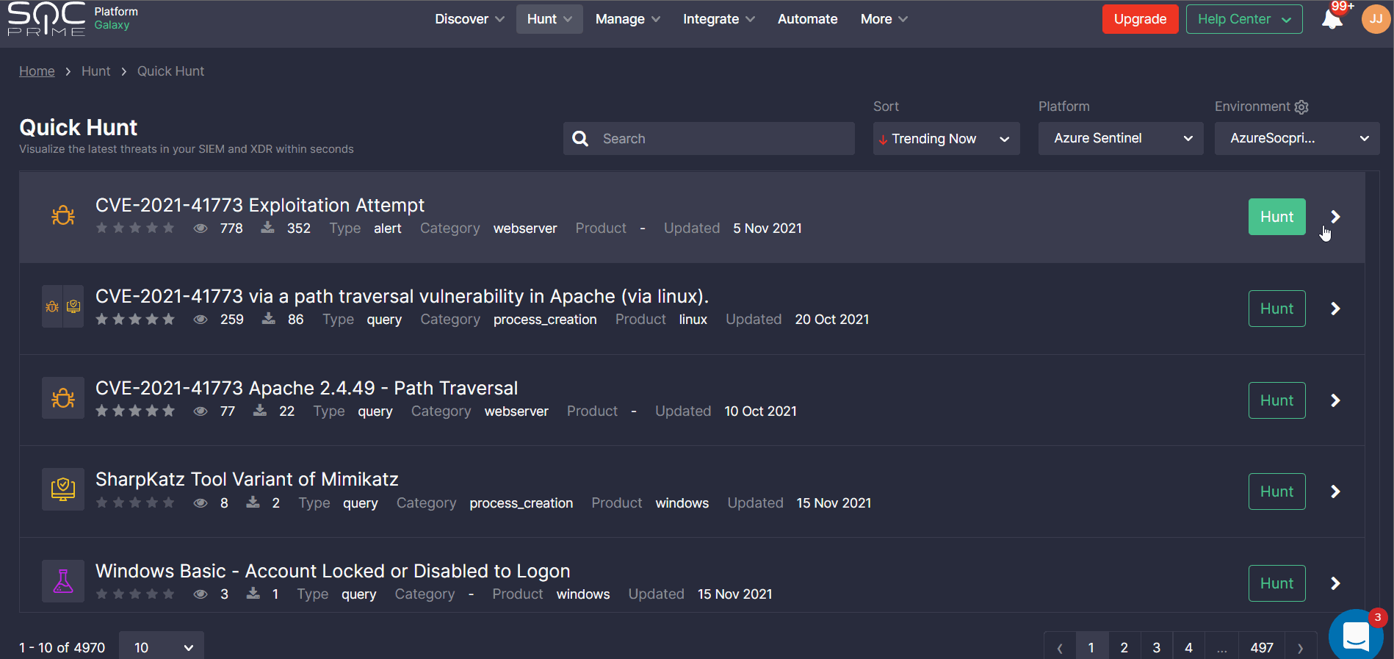
Task: Click Hunt for CVE-2021-41773 Exploitation Attempt
Action: (x=1276, y=217)
